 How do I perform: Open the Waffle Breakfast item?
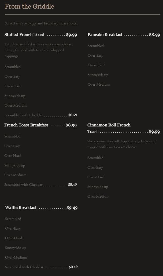click(21, 208)
